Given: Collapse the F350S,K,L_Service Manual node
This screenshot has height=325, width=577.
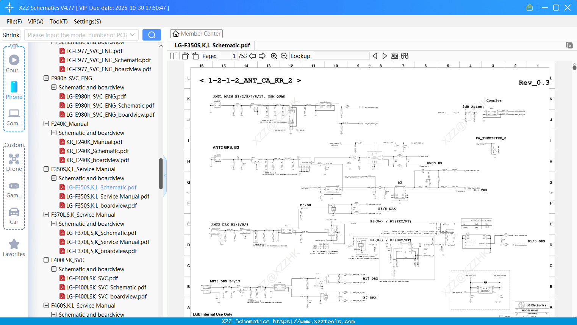Looking at the screenshot, I should tap(46, 169).
